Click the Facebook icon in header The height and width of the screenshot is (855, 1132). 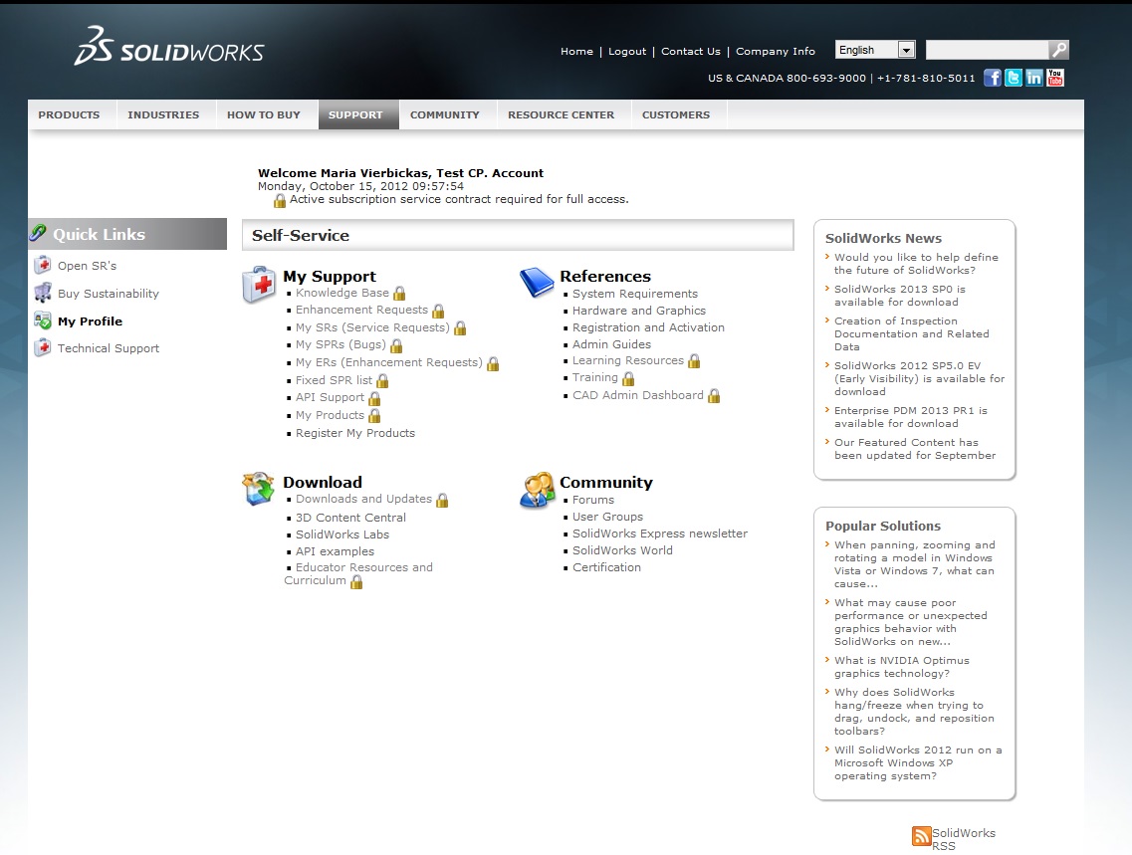993,78
